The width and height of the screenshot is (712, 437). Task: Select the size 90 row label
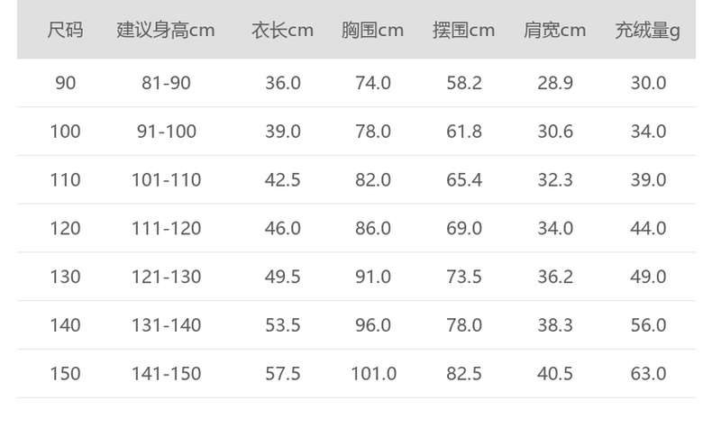65,83
